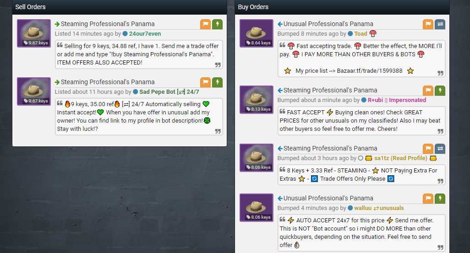Viewport: 470px width, 253px height.
Task: Click Toad's "My price list" Bazaar.tf text
Action: point(349,71)
